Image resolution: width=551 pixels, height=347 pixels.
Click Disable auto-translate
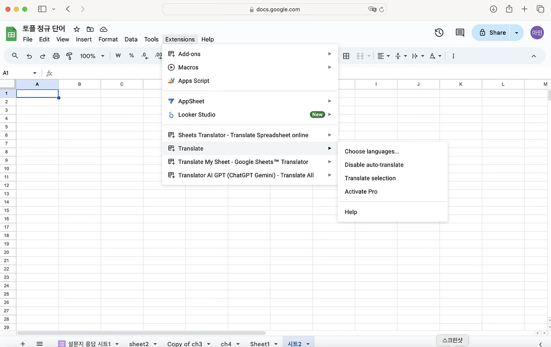(x=393, y=165)
